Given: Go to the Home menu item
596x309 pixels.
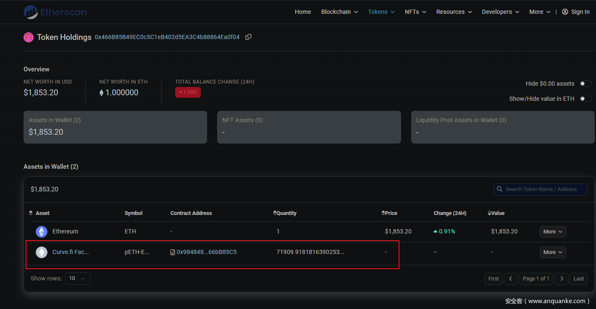Looking at the screenshot, I should [303, 12].
